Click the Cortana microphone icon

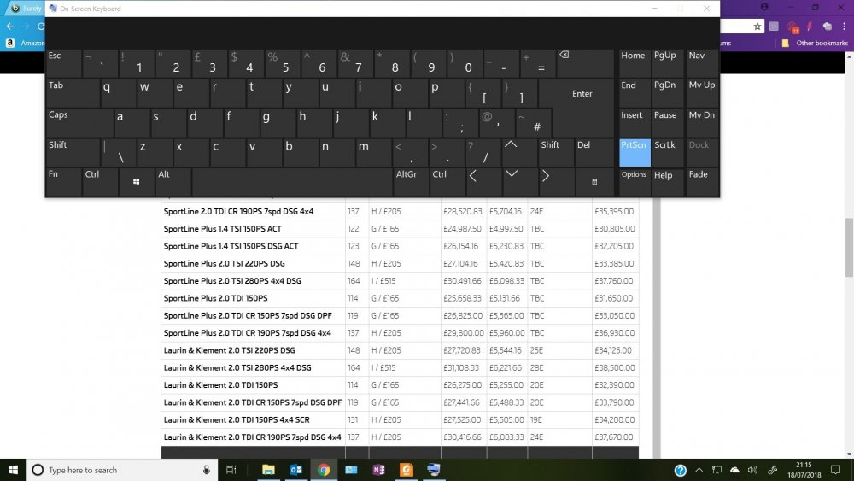coord(207,470)
